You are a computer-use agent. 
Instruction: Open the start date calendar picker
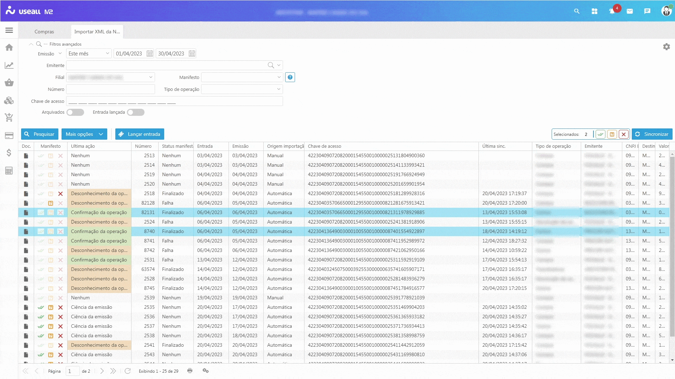[x=150, y=54]
